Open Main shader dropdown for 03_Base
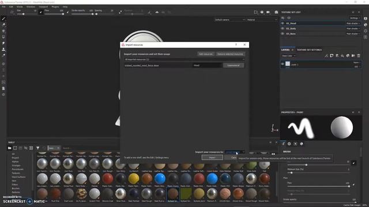The height and width of the screenshot is (207, 369). (x=353, y=33)
